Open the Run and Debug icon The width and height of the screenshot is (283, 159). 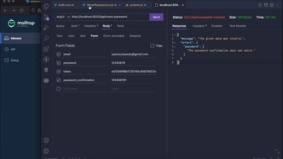(46, 27)
